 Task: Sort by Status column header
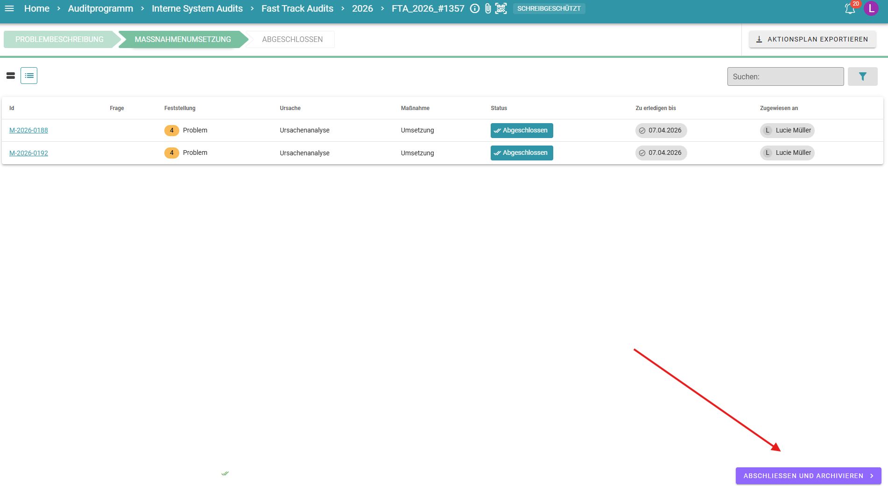coord(499,108)
